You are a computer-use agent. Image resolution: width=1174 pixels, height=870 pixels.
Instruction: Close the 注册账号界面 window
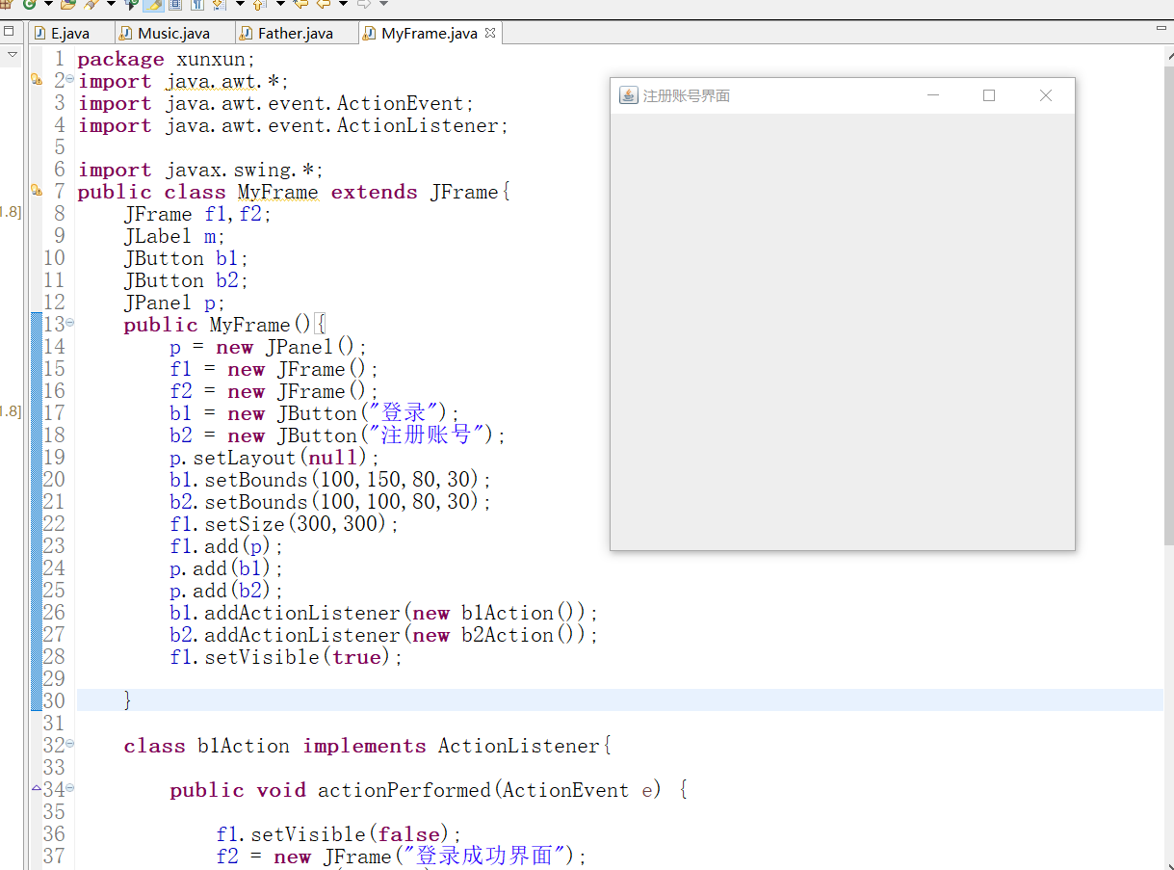1046,95
